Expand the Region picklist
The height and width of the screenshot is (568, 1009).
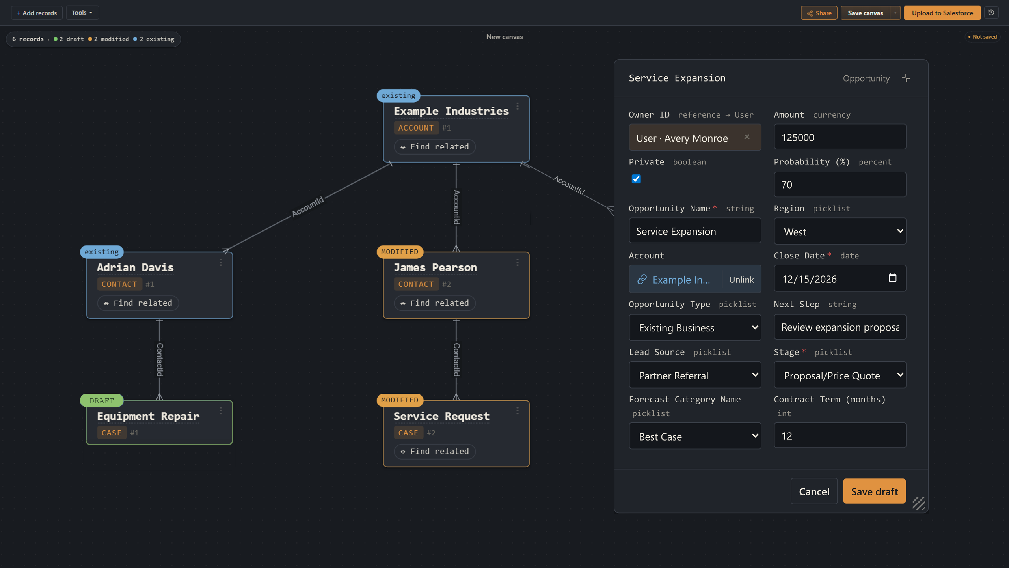(x=840, y=231)
